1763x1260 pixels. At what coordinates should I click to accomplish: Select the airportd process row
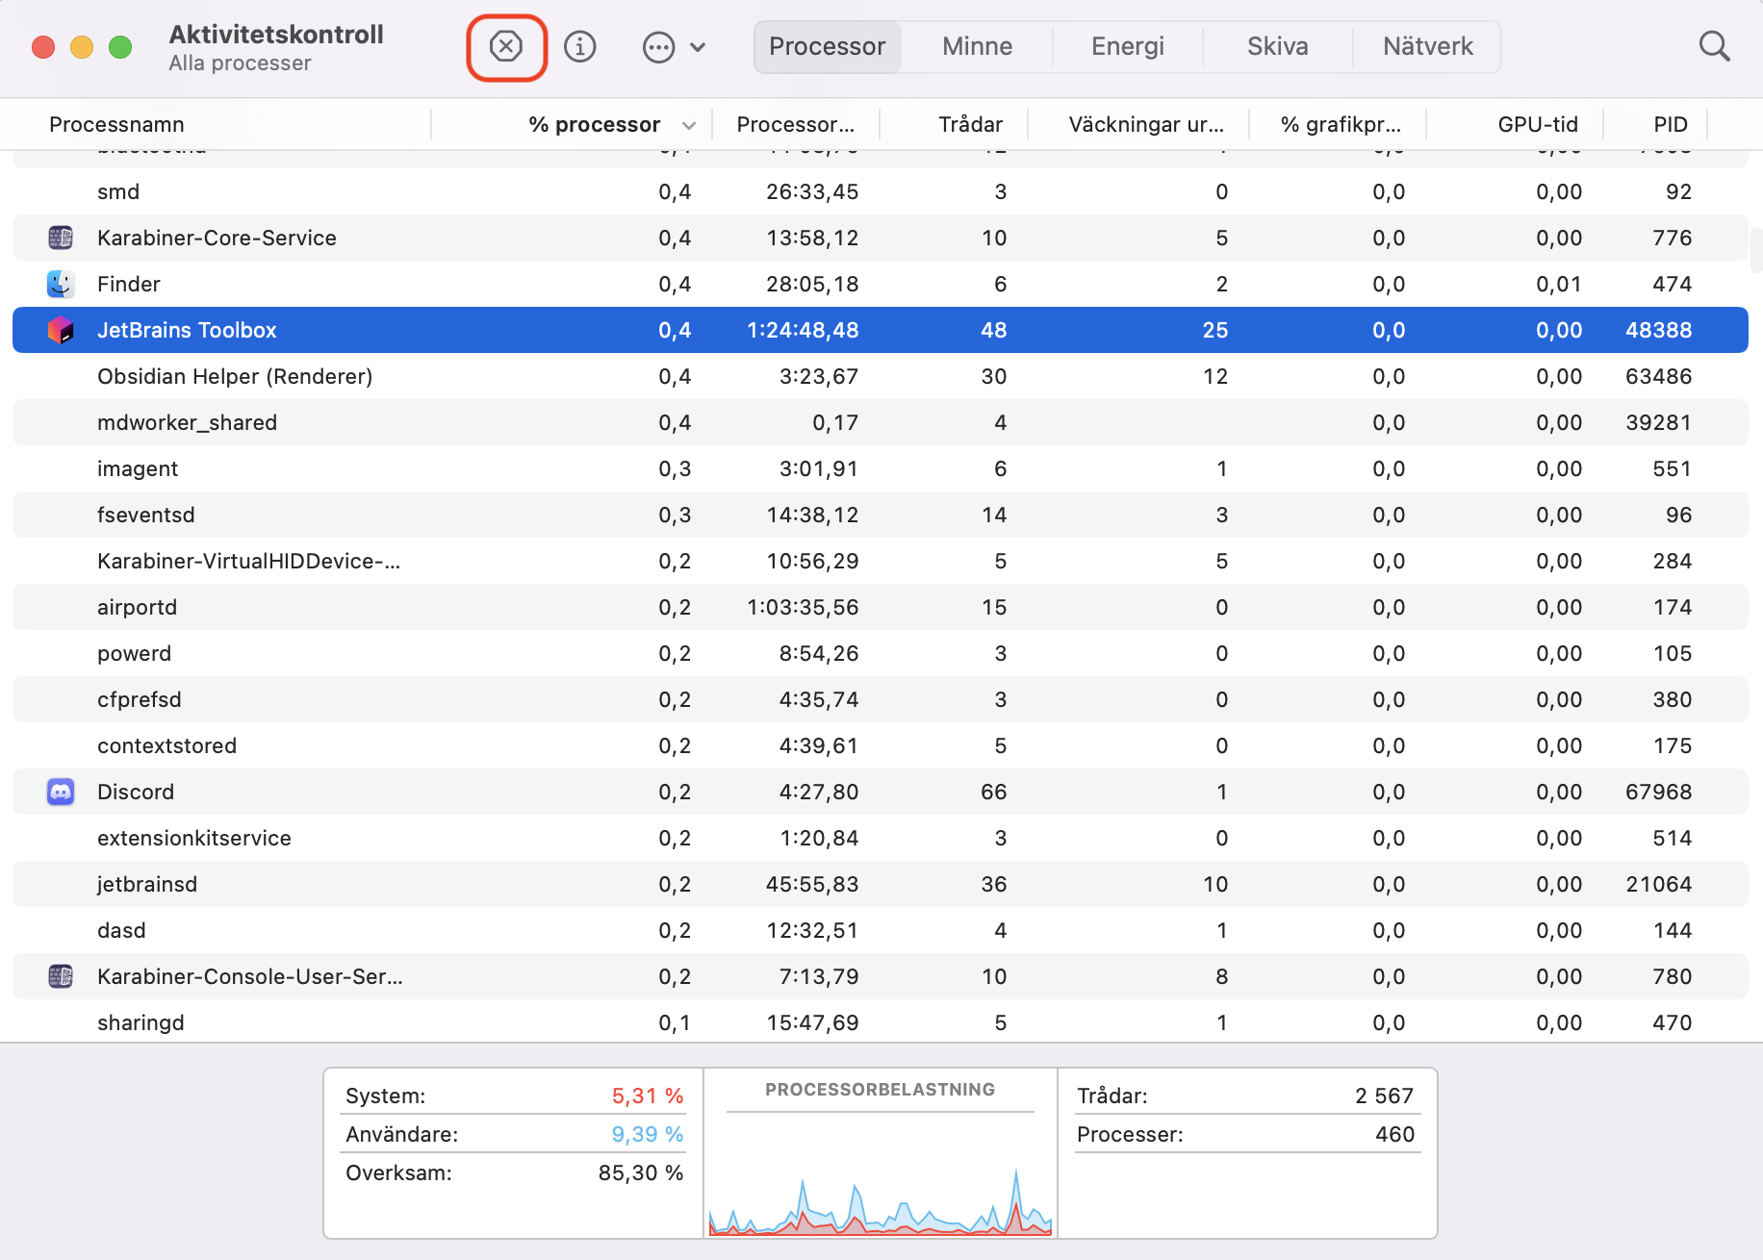pos(881,607)
